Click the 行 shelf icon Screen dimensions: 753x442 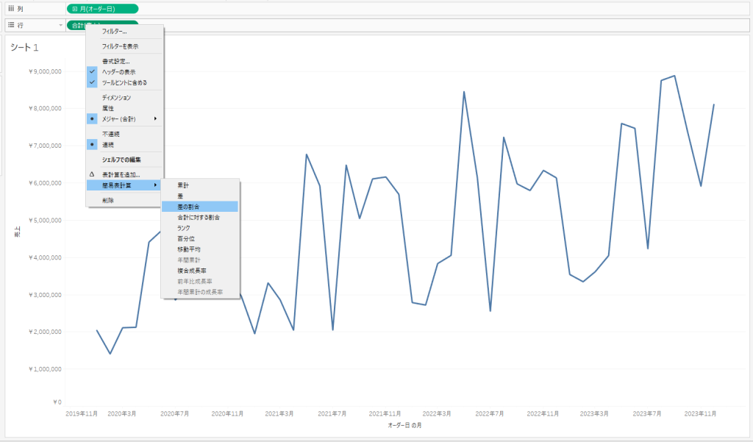point(10,25)
